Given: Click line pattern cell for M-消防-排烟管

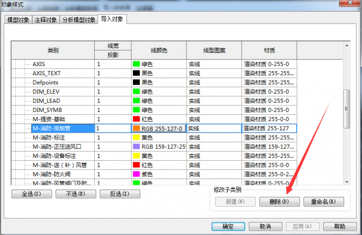Looking at the screenshot, I should click(214, 128).
